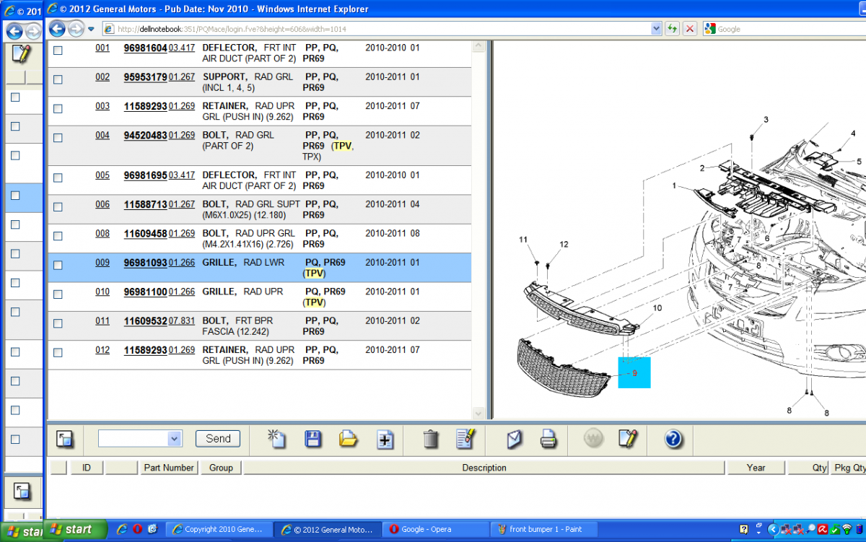Tick the checkbox for item 001 DEFLECTOR
Screen dimensions: 866x542
pyautogui.click(x=58, y=51)
